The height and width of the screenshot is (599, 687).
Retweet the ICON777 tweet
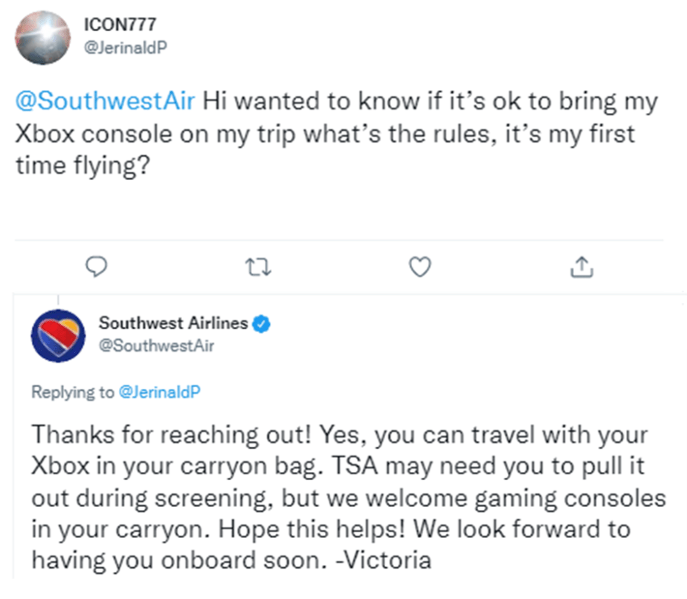pos(258,267)
